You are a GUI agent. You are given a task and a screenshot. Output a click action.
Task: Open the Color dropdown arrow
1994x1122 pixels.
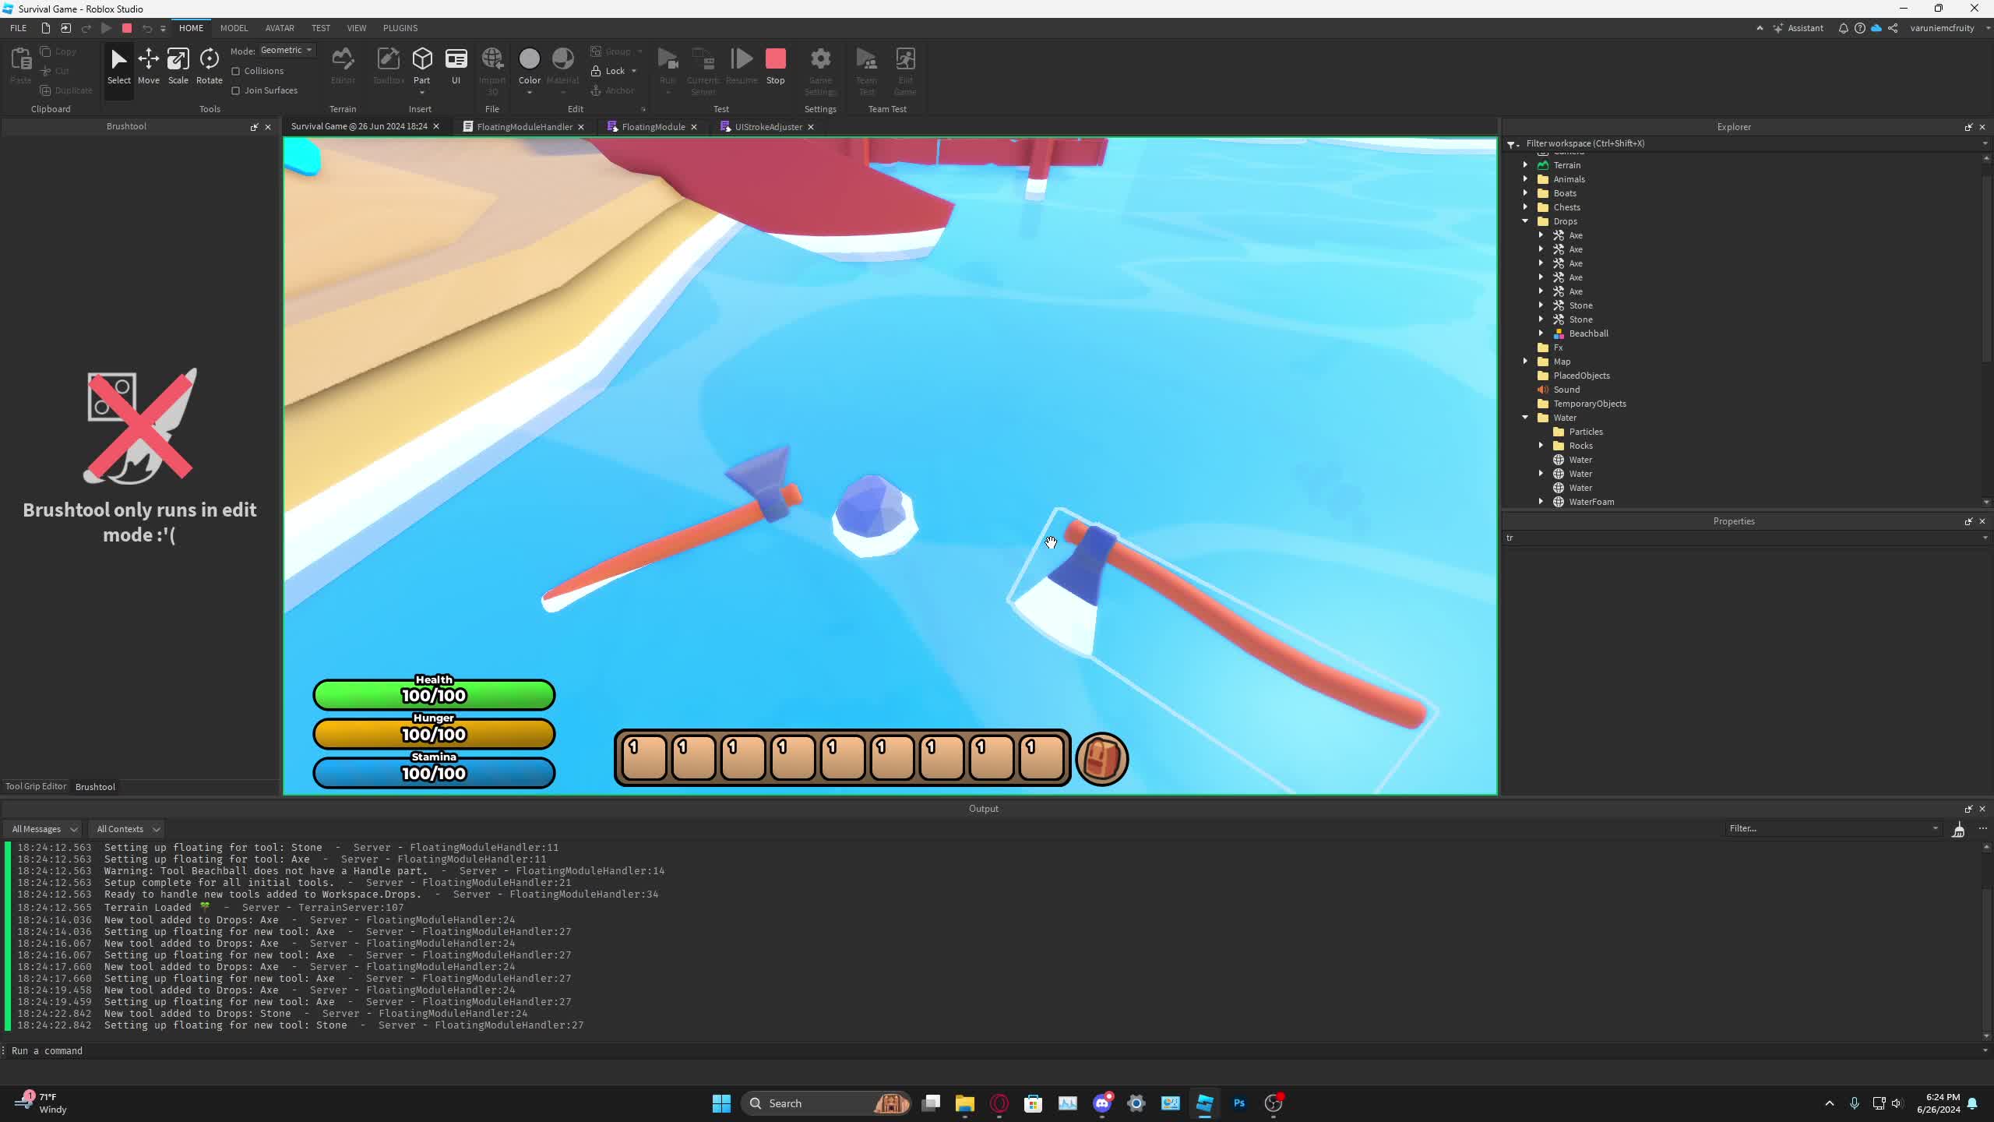(529, 93)
